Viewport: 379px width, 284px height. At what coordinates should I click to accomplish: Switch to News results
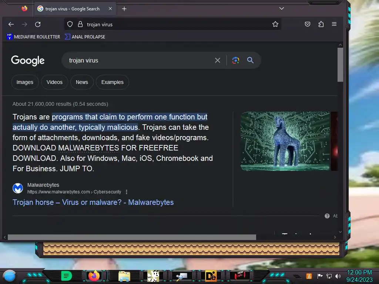(82, 82)
